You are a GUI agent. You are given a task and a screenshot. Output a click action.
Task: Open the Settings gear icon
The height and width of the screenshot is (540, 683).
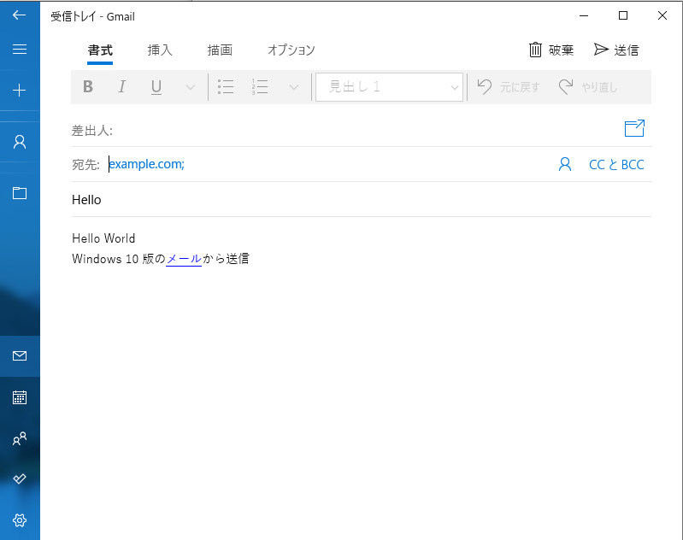[x=19, y=520]
